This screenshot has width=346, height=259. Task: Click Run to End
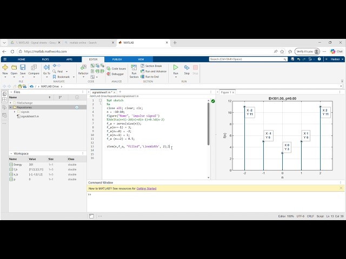(x=150, y=77)
